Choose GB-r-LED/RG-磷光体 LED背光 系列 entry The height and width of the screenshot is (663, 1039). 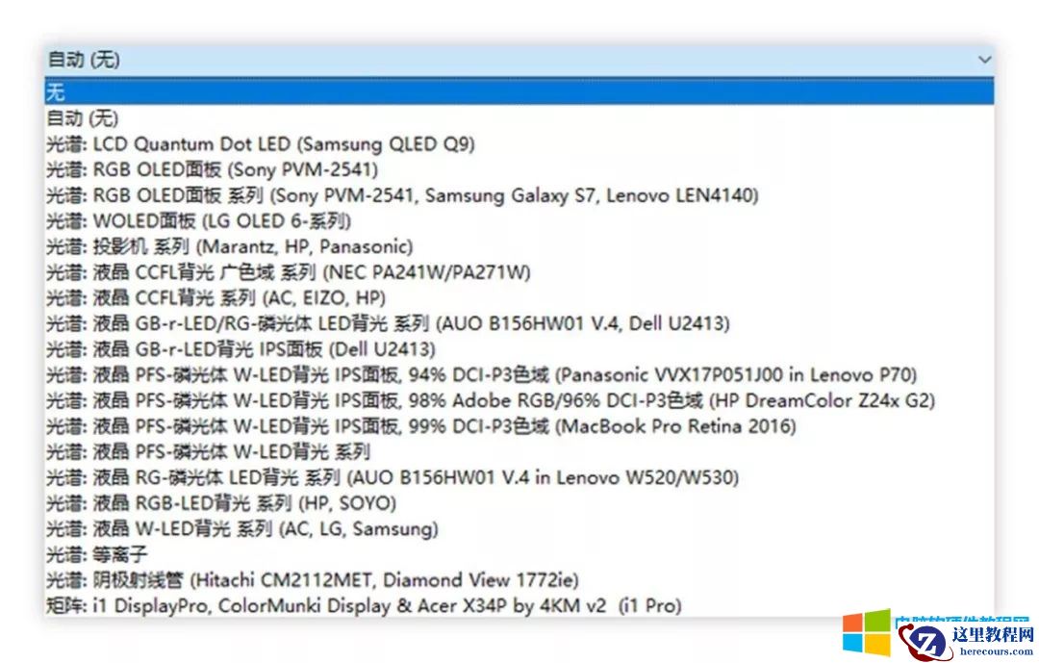click(x=519, y=323)
